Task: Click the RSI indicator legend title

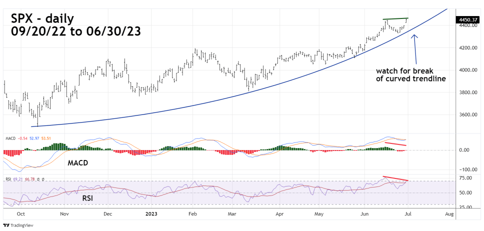Action: [8, 179]
